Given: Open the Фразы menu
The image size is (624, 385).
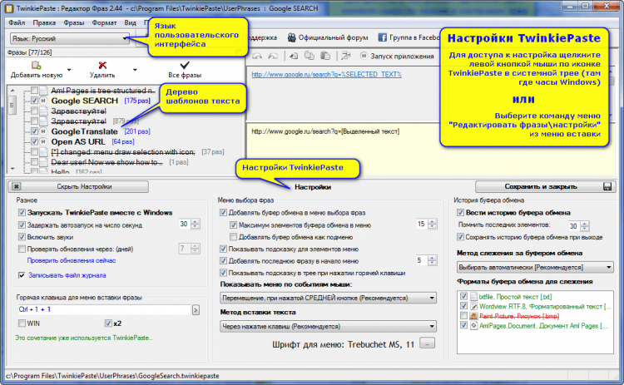Looking at the screenshot, I should (74, 22).
